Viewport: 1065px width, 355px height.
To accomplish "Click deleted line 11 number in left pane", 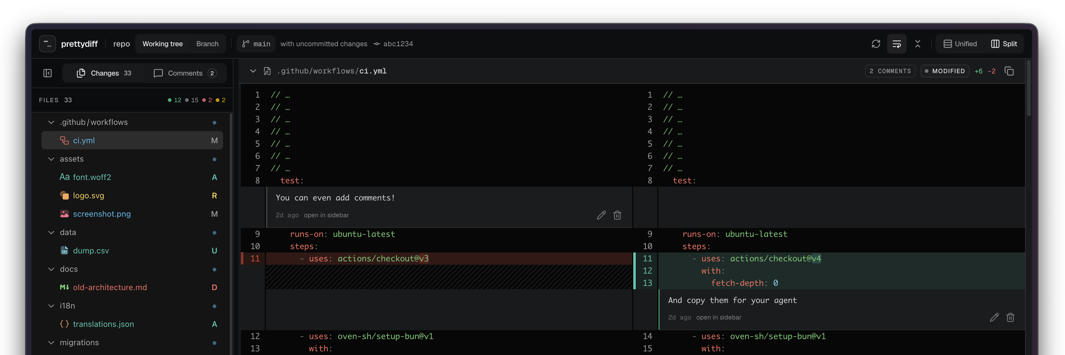I will tap(255, 259).
